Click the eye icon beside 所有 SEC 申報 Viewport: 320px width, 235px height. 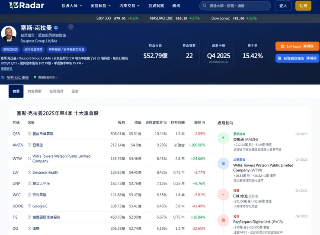pos(3,77)
